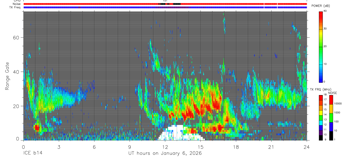This screenshot has height=159, width=345.
Task: Click the "24" hour tick on the time axis
Action: (307, 147)
